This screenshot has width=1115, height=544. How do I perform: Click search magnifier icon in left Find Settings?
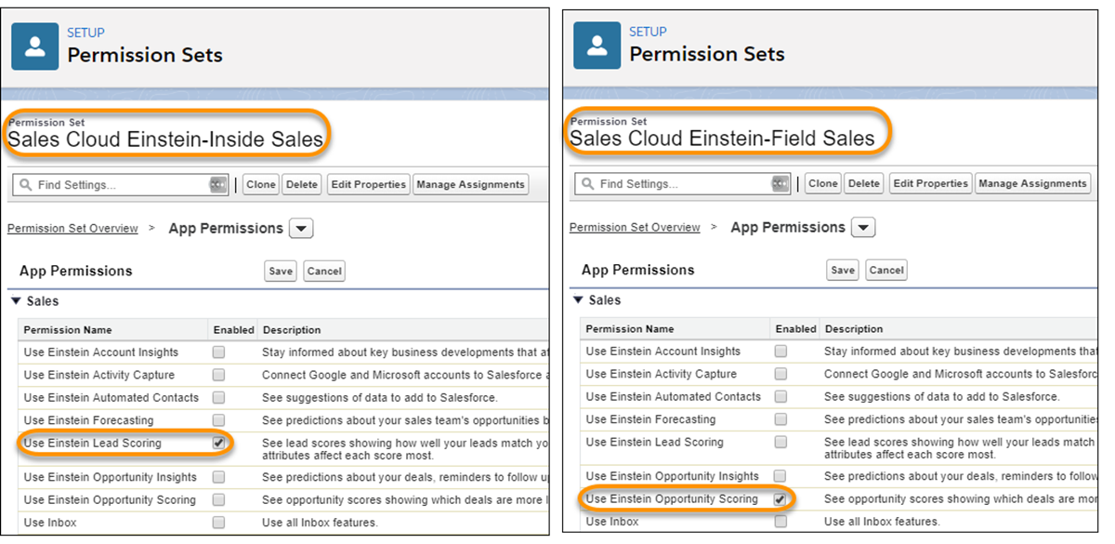[25, 185]
